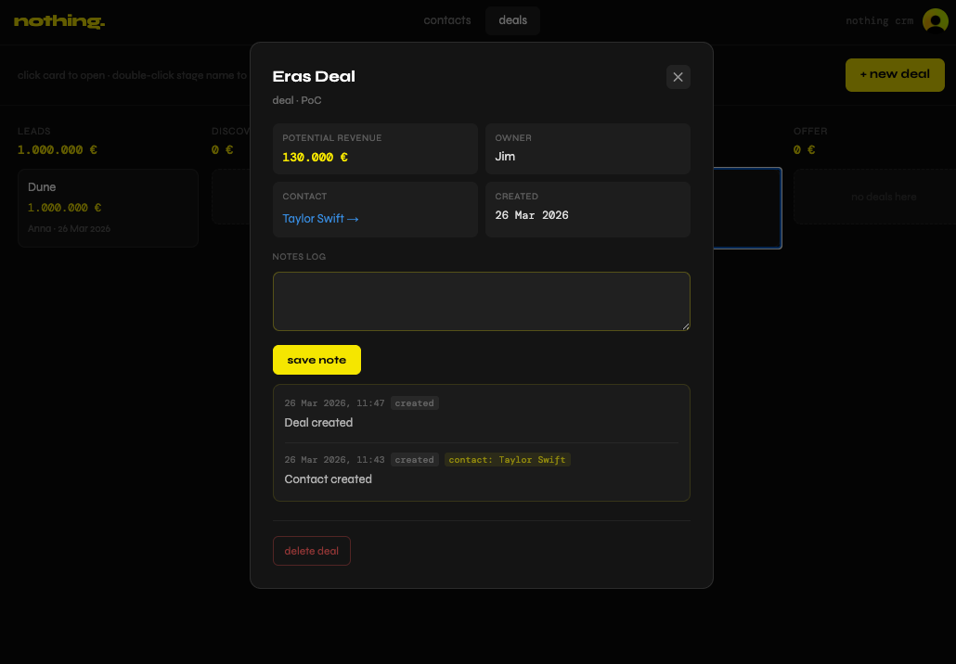This screenshot has height=664, width=956.
Task: Click the 11:47 log timestamp
Action: tap(334, 403)
